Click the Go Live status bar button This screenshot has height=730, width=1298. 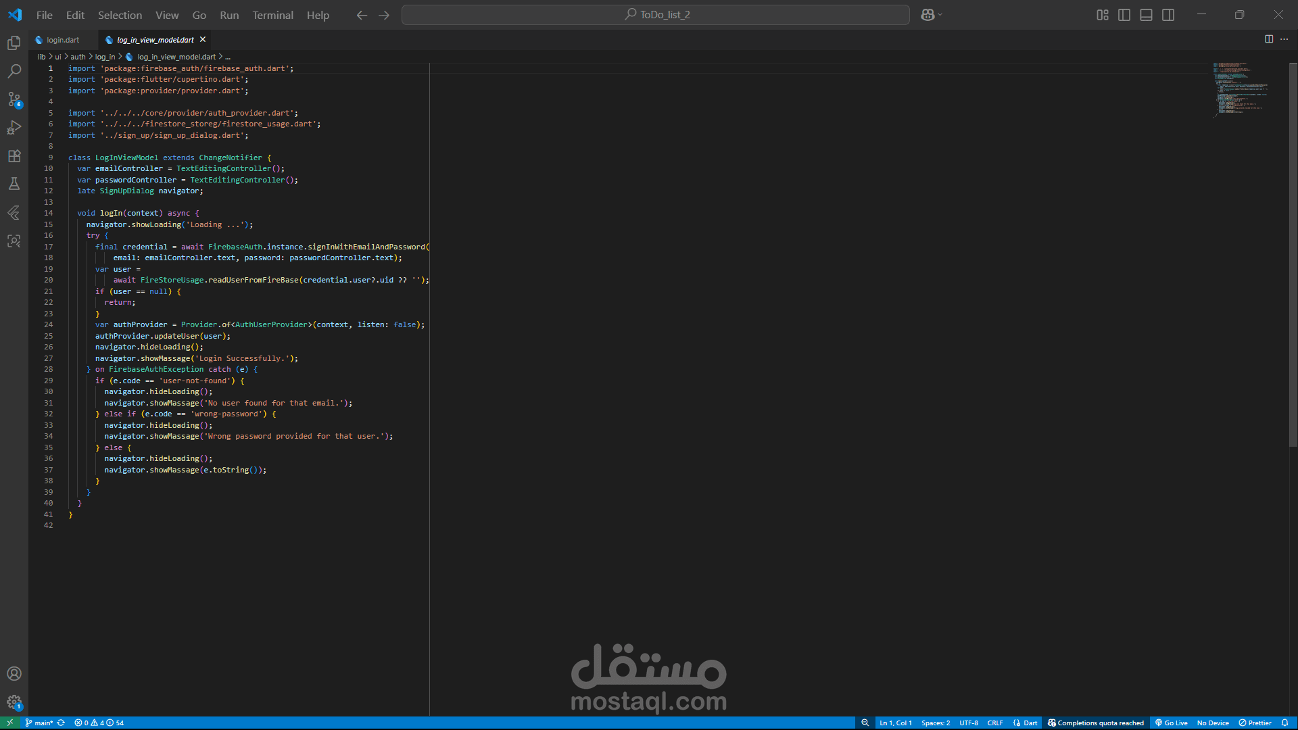pyautogui.click(x=1172, y=723)
